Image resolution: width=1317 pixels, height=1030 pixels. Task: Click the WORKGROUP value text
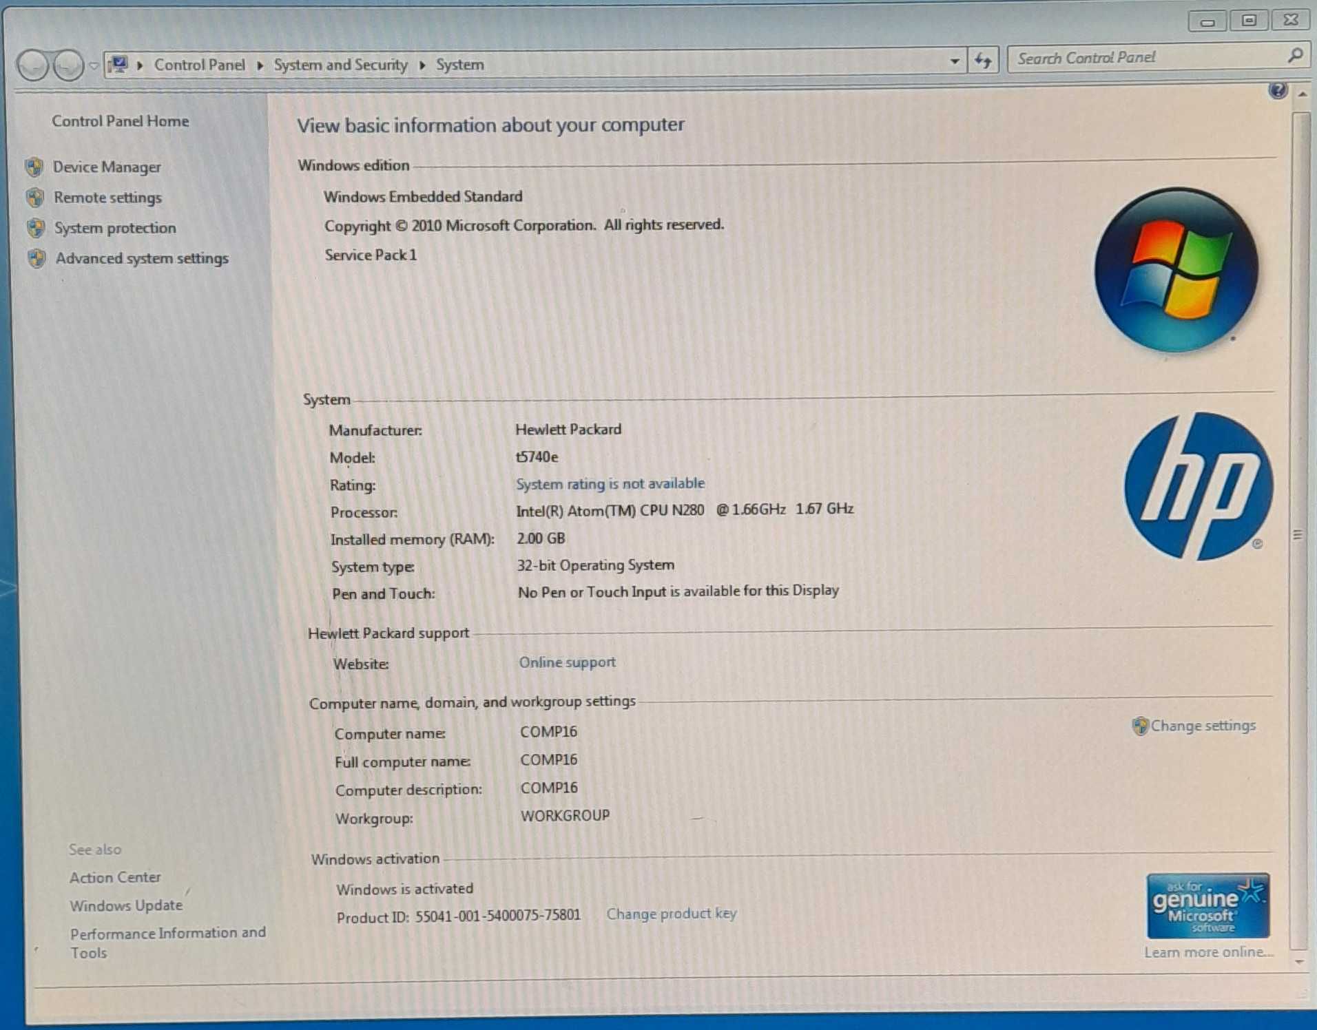pos(565,816)
